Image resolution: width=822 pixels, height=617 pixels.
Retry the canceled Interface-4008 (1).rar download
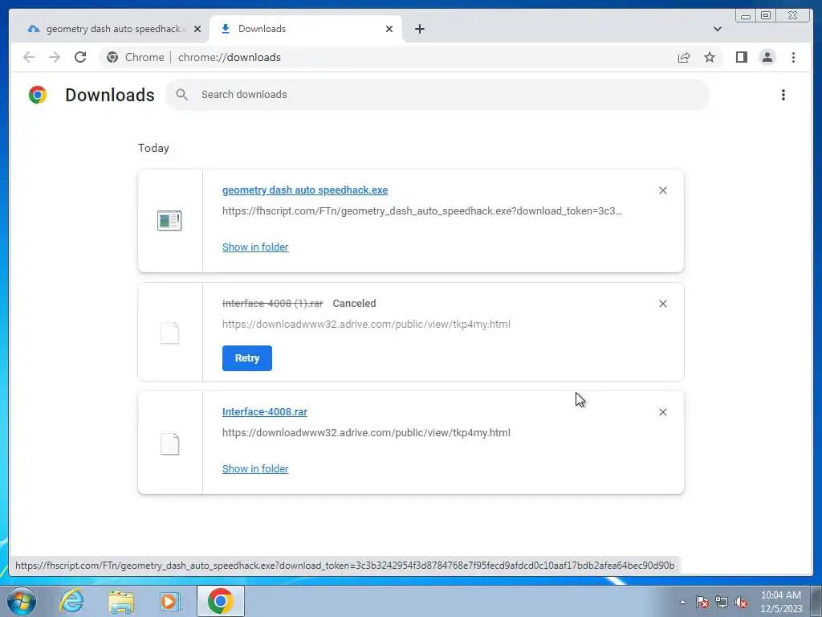pyautogui.click(x=247, y=358)
